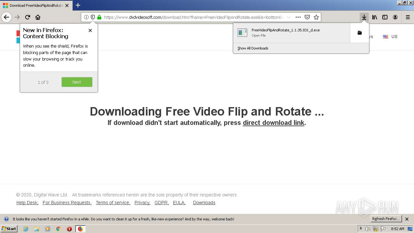The image size is (414, 233).
Task: Close the Content Blocking tooltip
Action: coord(90,30)
